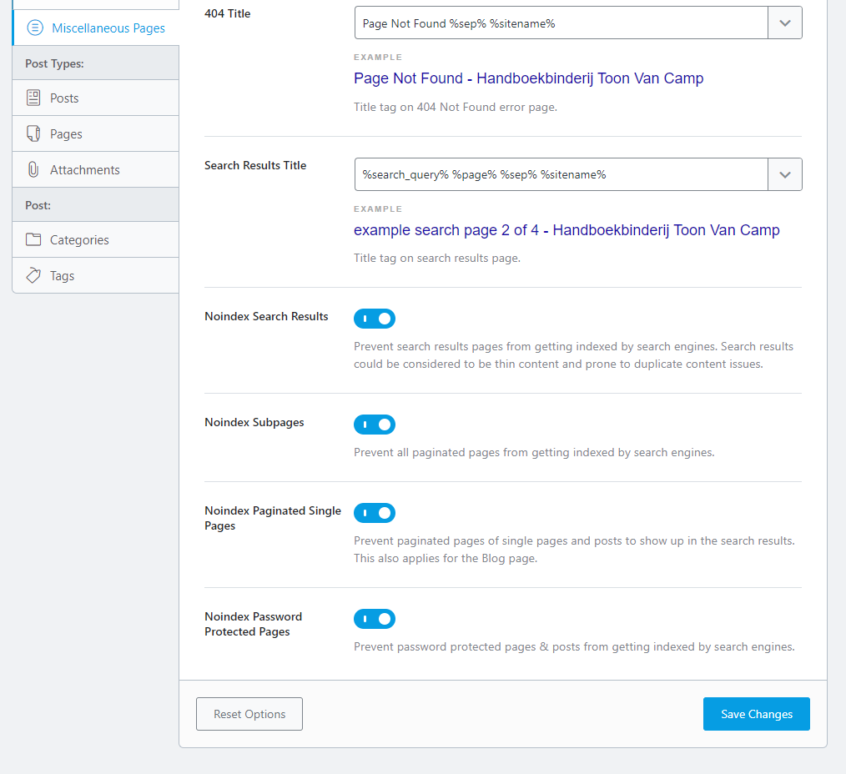Viewport: 846px width, 774px height.
Task: Click the Posts document icon
Action: (x=33, y=98)
